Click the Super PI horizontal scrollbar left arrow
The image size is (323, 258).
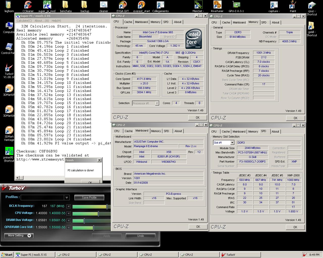18,178
